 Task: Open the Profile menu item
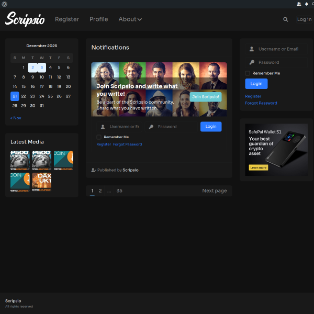(x=99, y=19)
